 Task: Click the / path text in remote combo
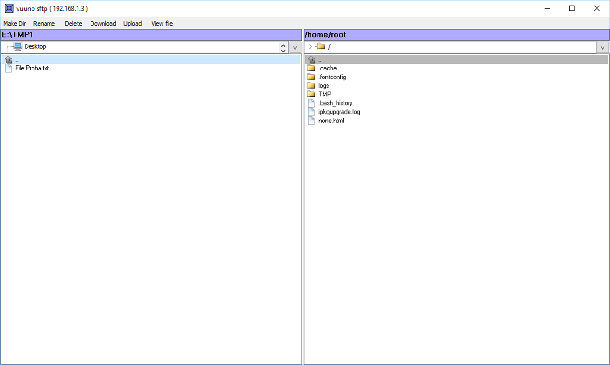329,46
